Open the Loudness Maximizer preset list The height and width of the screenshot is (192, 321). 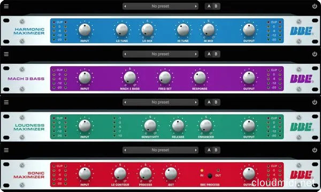[160, 102]
